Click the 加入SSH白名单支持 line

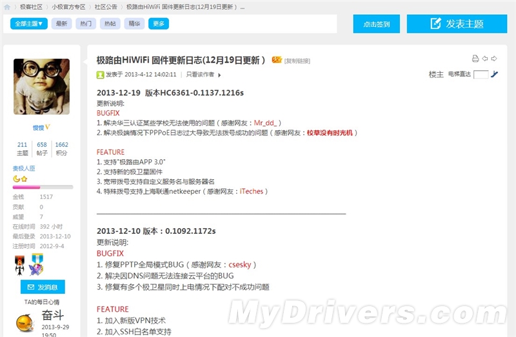click(134, 332)
